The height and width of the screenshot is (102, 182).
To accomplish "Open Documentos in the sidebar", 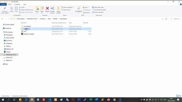I will click(x=10, y=38).
